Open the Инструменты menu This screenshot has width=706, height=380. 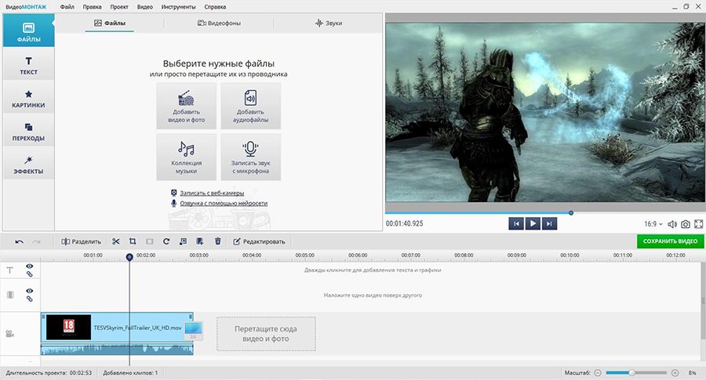pyautogui.click(x=178, y=7)
